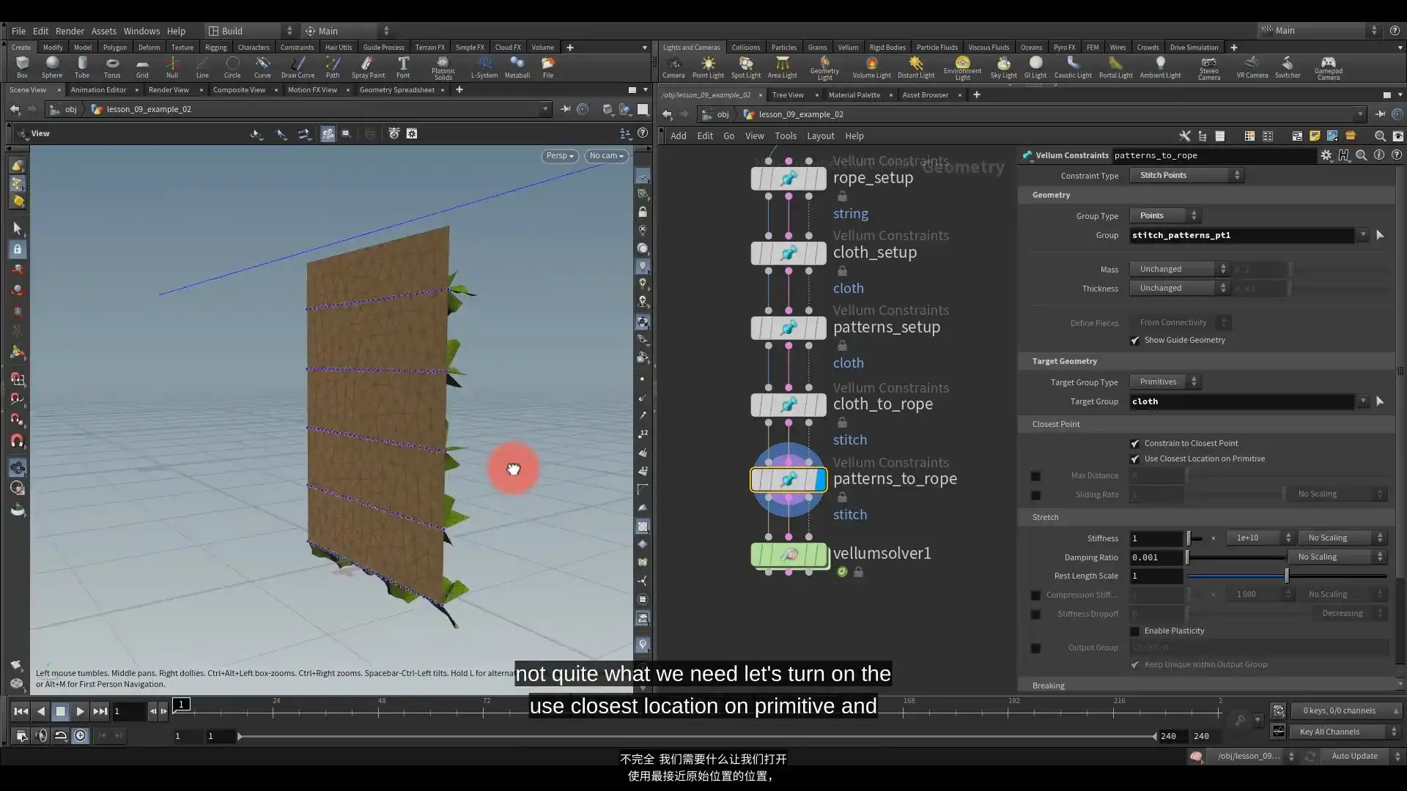The image size is (1407, 791).
Task: Open the Target Group Type dropdown
Action: coord(1164,382)
